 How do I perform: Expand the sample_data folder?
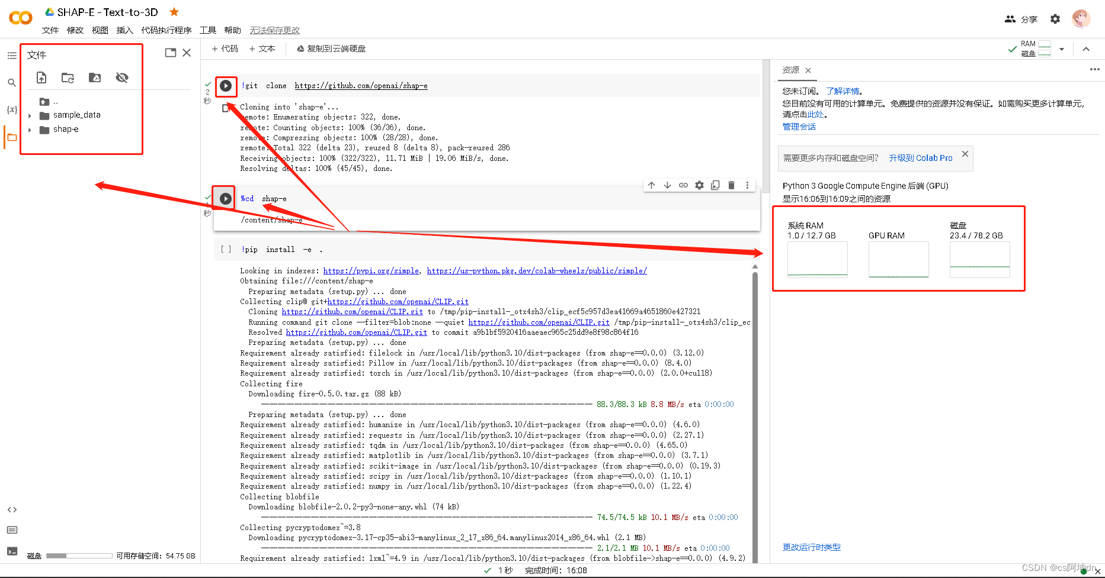pos(30,115)
